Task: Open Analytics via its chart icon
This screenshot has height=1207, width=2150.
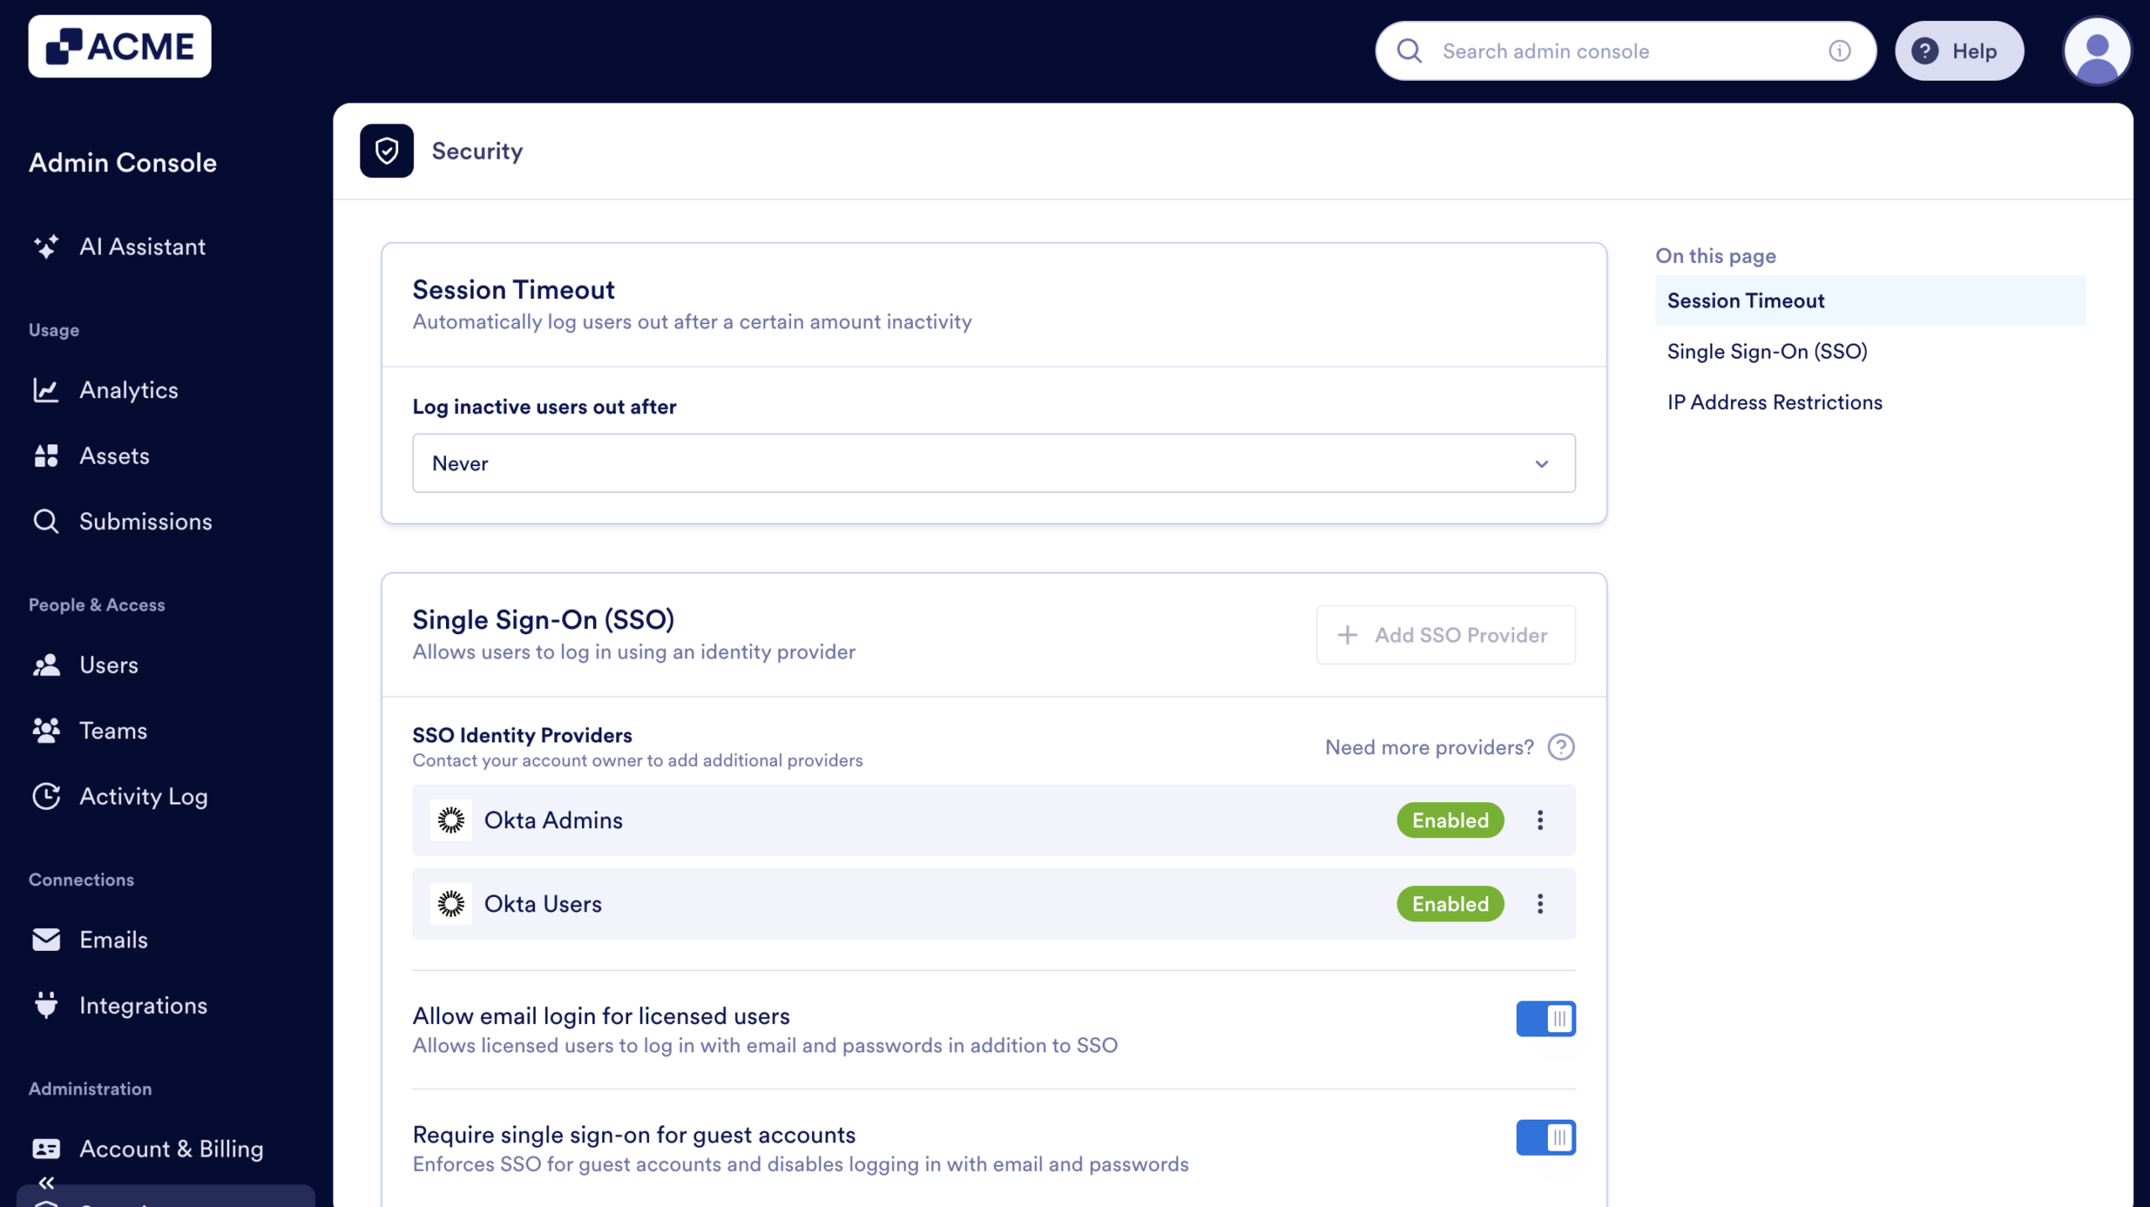Action: pyautogui.click(x=46, y=390)
